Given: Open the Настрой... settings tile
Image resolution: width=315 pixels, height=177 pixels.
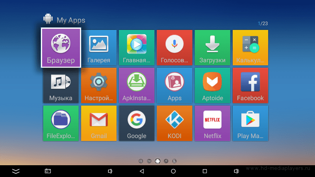Looking at the screenshot, I should click(99, 85).
